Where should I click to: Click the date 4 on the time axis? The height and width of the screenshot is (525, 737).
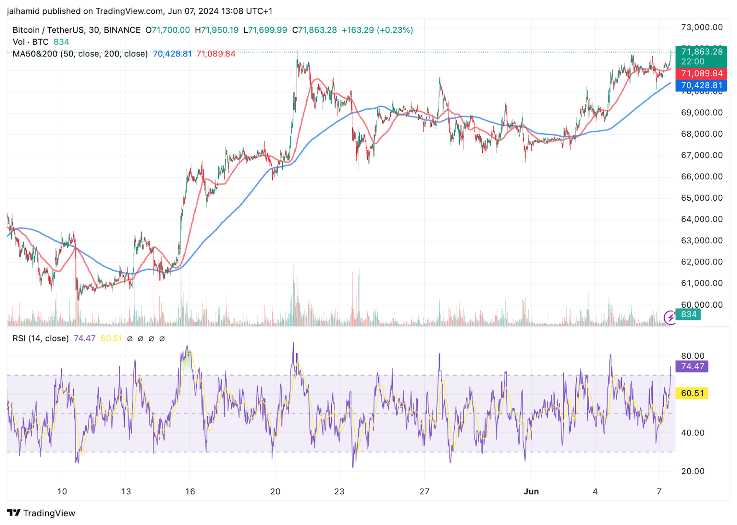[x=595, y=491]
